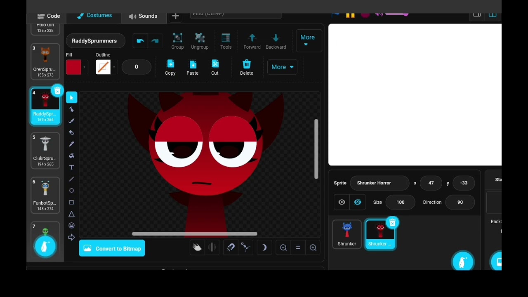The width and height of the screenshot is (528, 297).
Task: Edit the outline width field
Action: point(137,67)
